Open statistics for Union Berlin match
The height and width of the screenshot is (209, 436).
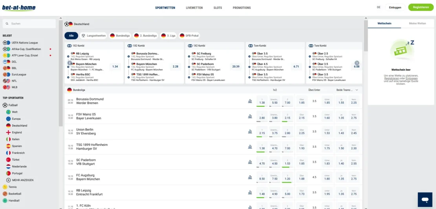250,132
